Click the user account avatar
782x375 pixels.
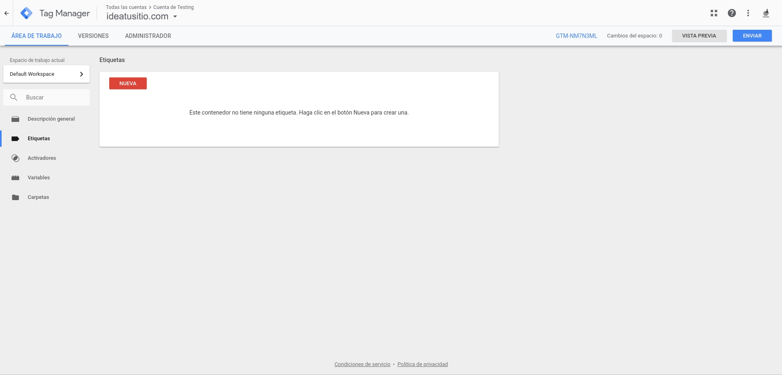tap(766, 13)
